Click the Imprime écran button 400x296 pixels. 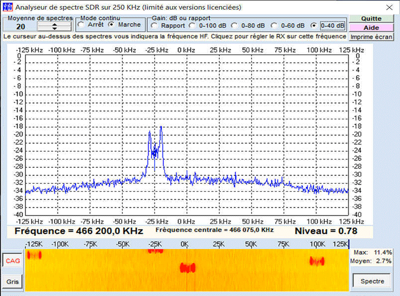371,36
